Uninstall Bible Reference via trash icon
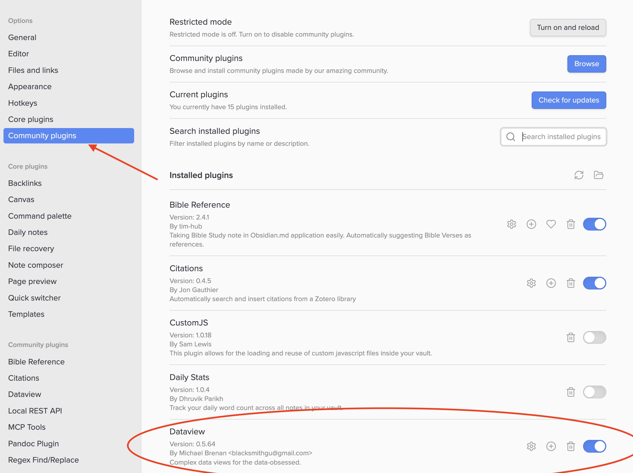Screen dimensions: 633x473 click(571, 224)
